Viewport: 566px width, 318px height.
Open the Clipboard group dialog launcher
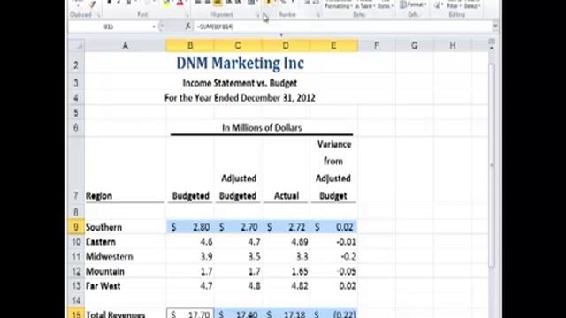pyautogui.click(x=98, y=15)
